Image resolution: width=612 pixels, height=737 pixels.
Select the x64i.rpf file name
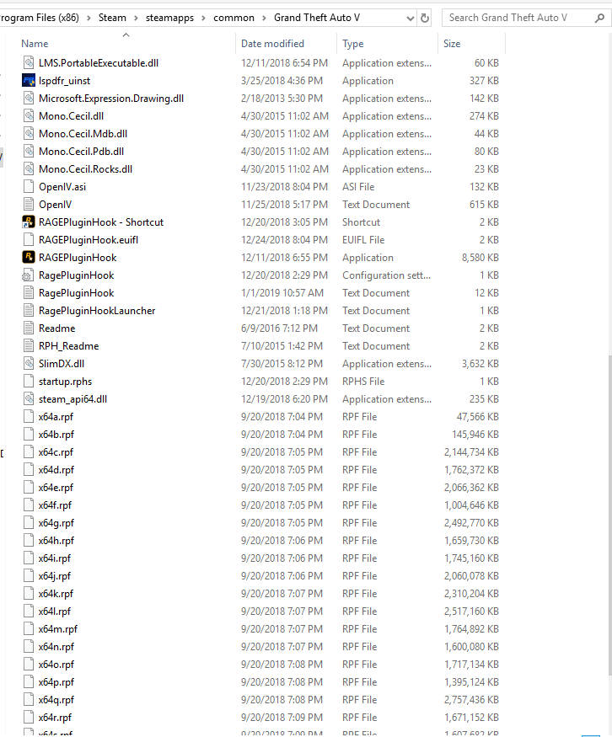click(x=54, y=558)
